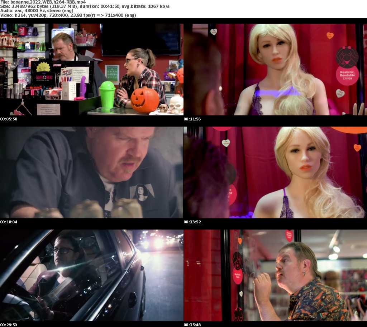Click the orange jack-o-lantern in the first frame
Screen dimensions: 367x327
tap(144, 100)
